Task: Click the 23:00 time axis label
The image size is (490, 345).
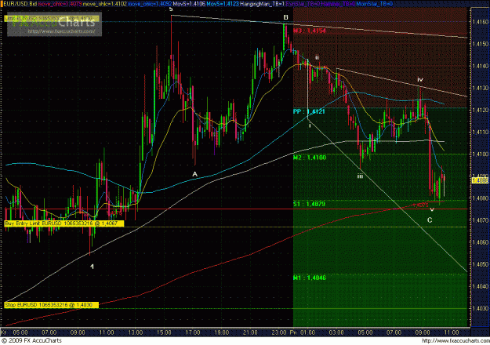Action: pos(279,332)
